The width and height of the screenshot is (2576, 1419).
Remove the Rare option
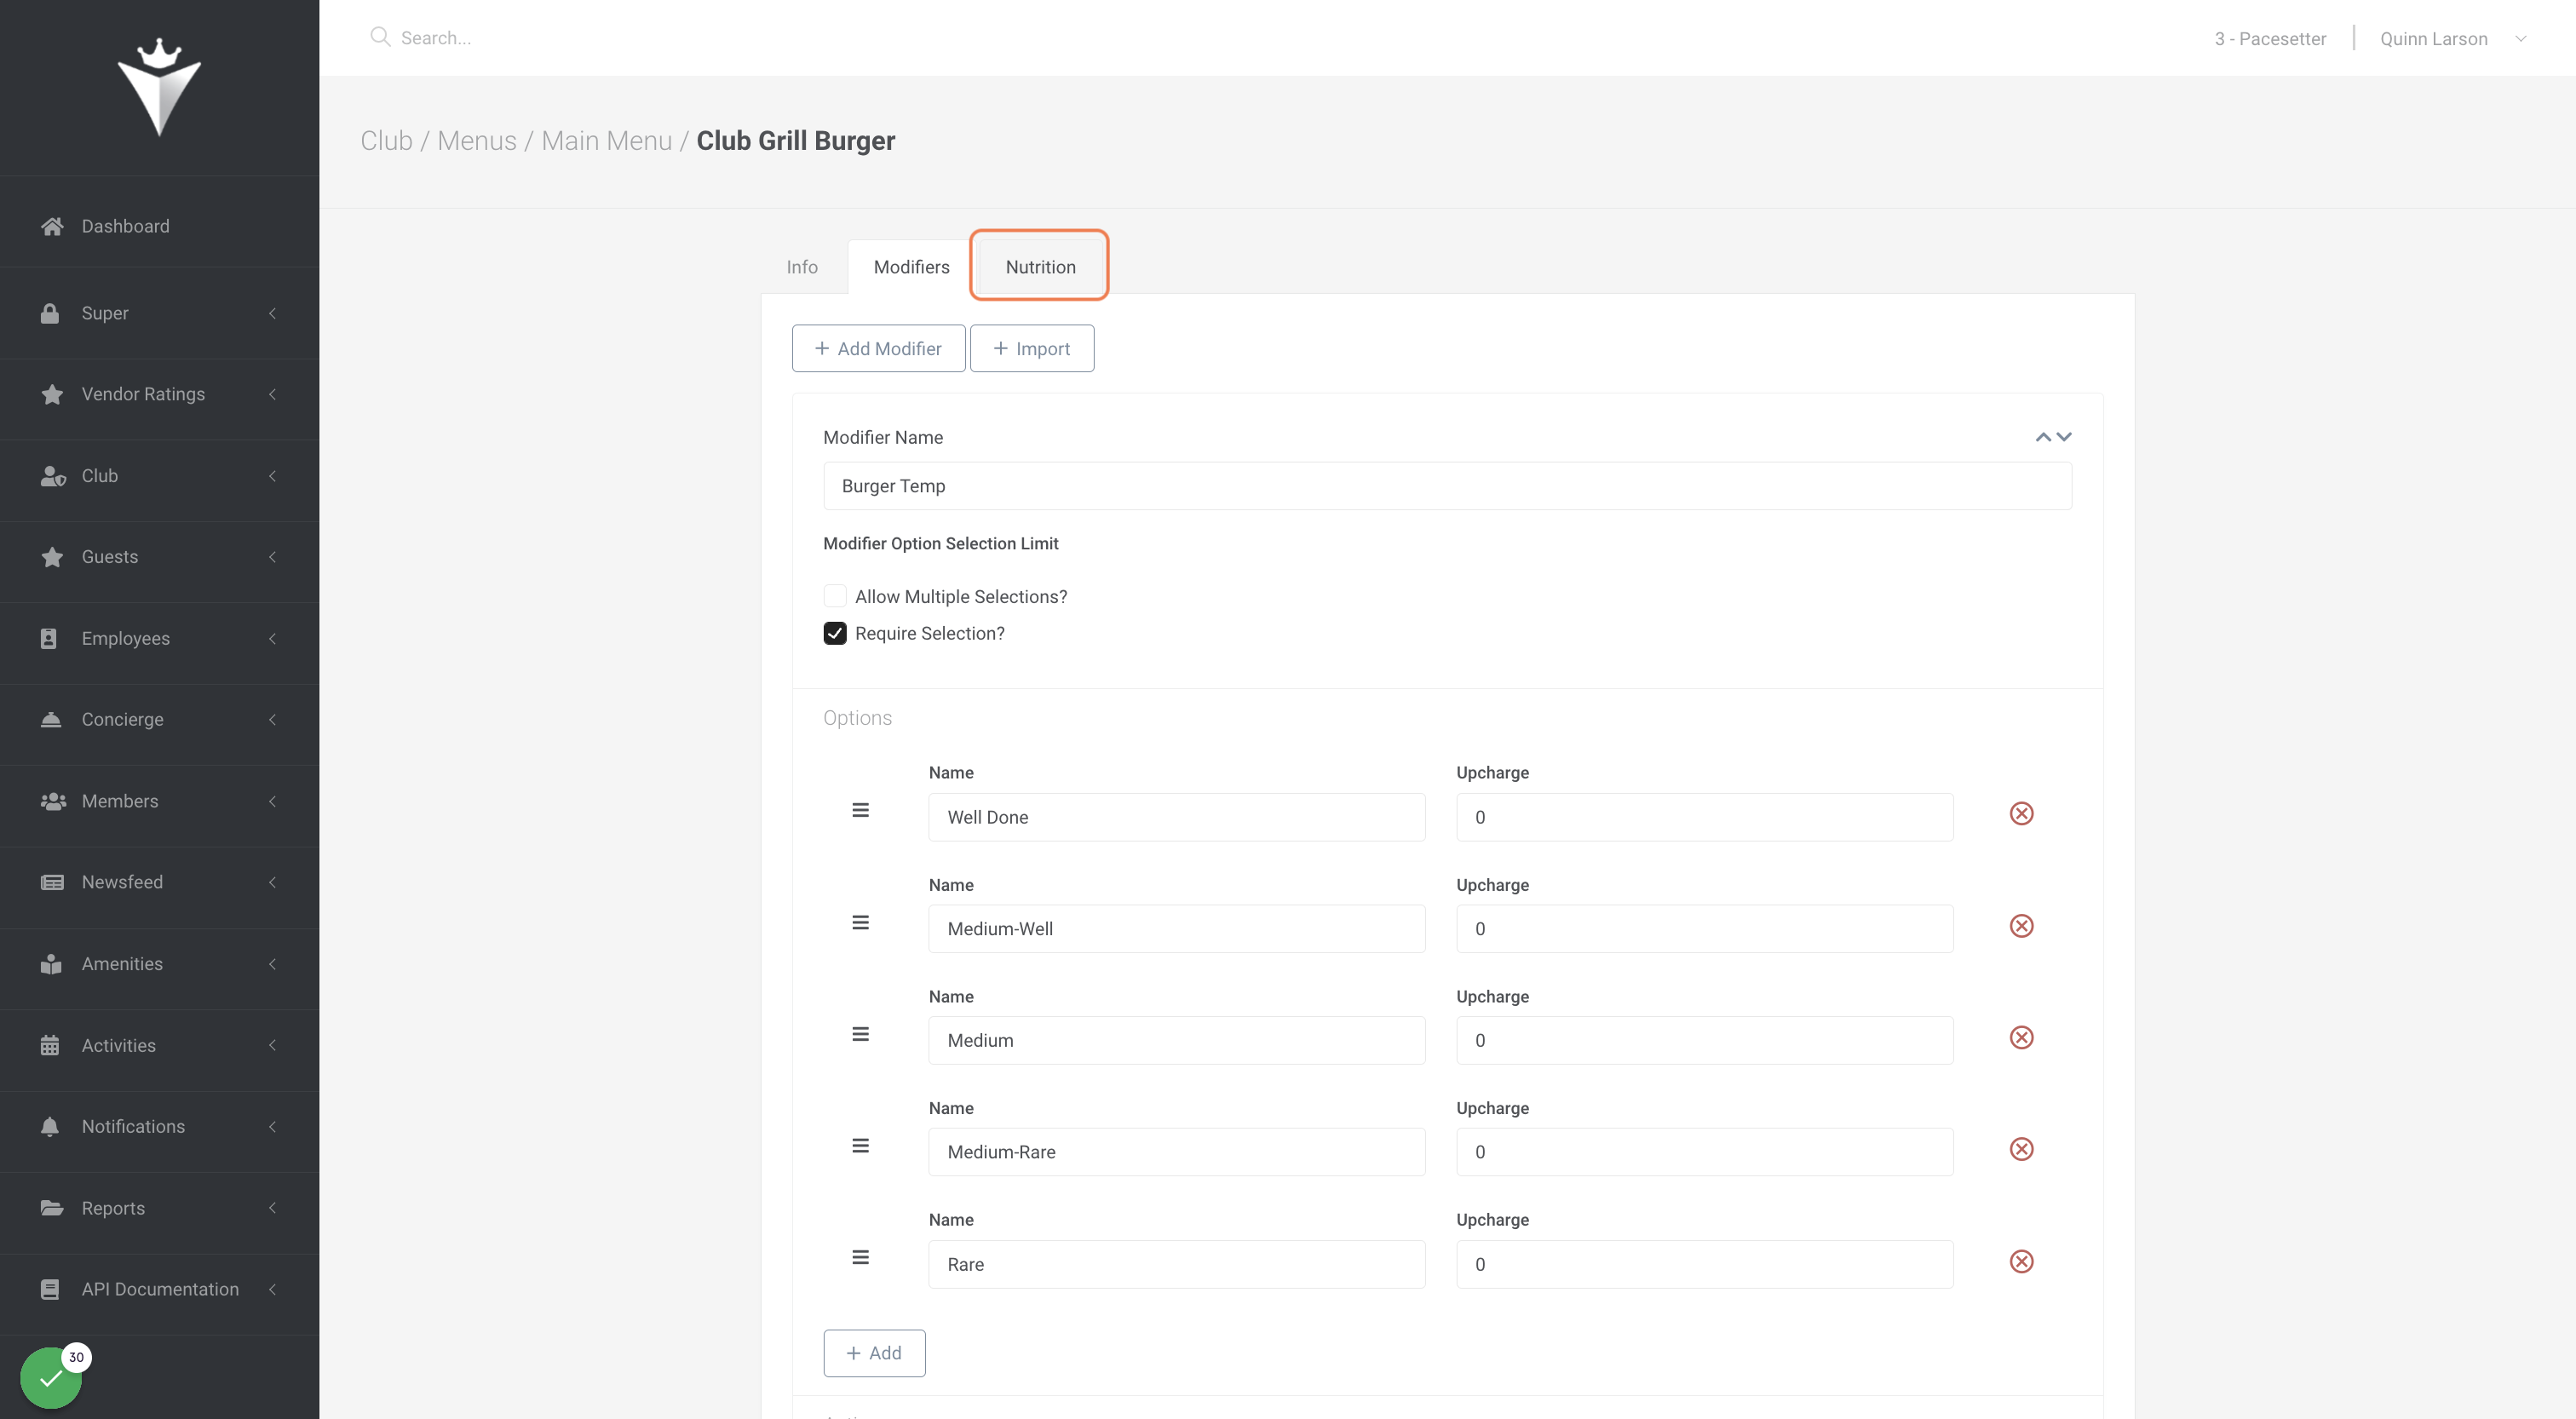point(2021,1261)
